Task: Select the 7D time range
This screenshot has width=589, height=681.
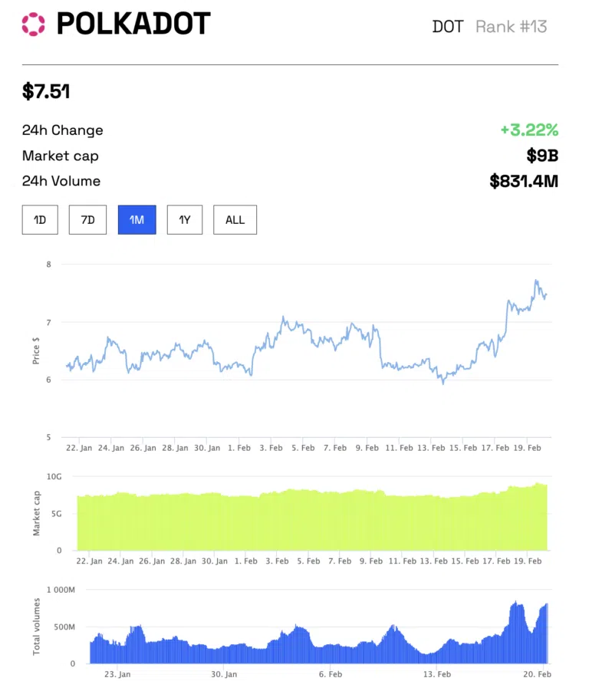Action: click(87, 220)
